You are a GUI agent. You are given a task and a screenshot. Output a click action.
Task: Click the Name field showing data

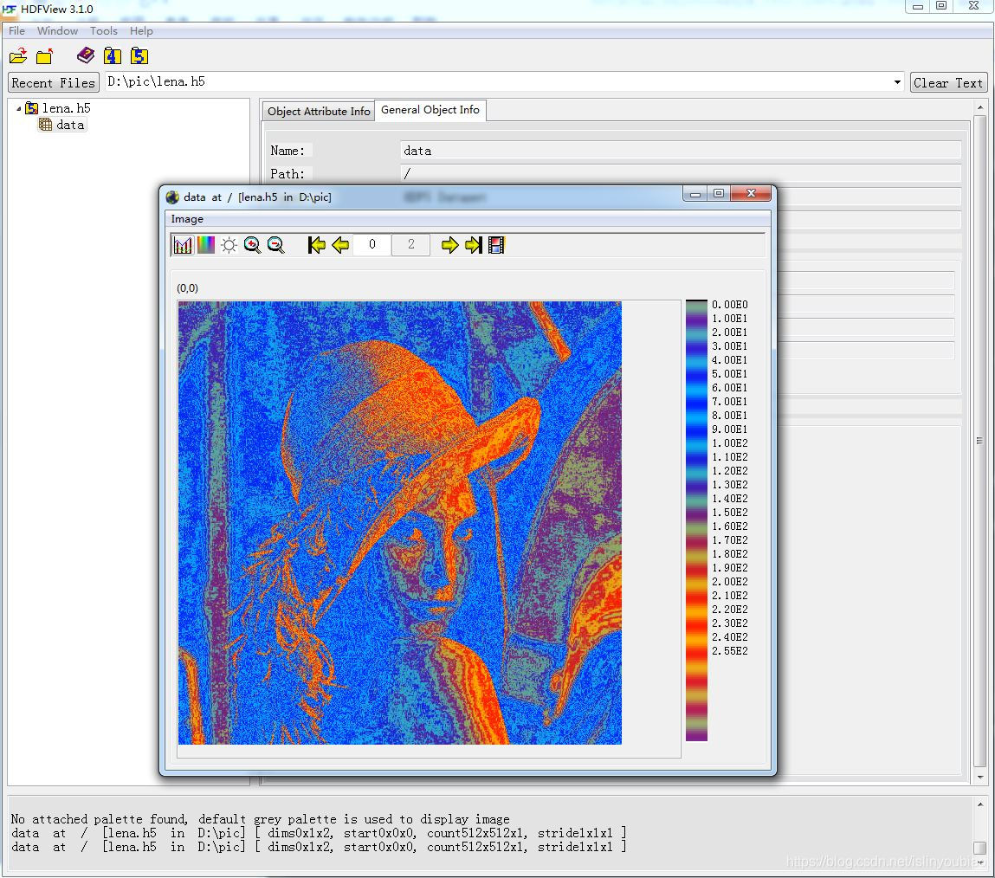coord(681,151)
